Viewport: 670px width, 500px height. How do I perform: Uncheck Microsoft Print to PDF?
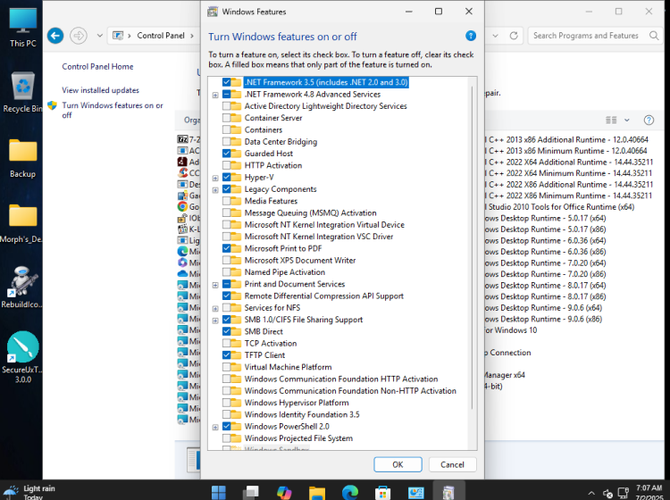click(x=227, y=248)
